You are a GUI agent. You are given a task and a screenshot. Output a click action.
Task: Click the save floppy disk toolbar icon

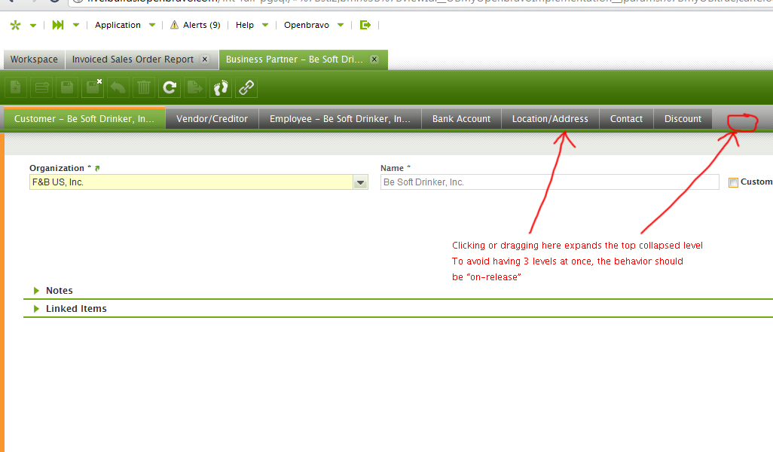point(67,87)
